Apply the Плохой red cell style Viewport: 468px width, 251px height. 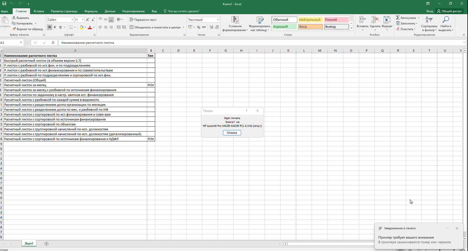(336, 20)
